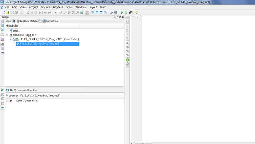Image resolution: width=255 pixels, height=144 pixels.
Task: Click the blue minus collapse icon beside the Hierarchy list
Action: 3,53
